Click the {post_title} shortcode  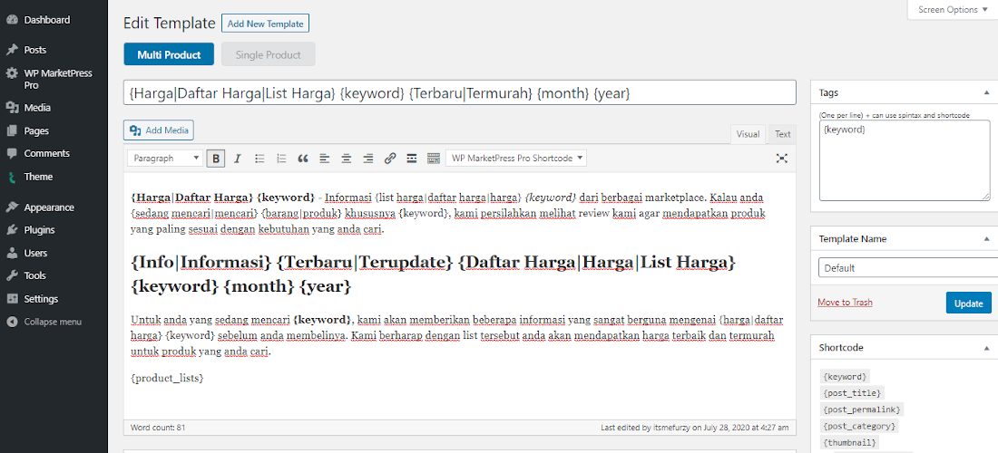pos(852,393)
